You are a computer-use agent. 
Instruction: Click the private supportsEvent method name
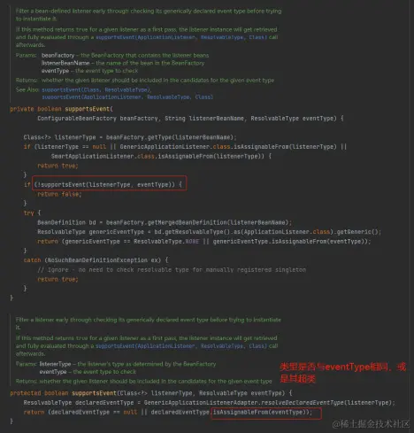pyautogui.click(x=88, y=109)
